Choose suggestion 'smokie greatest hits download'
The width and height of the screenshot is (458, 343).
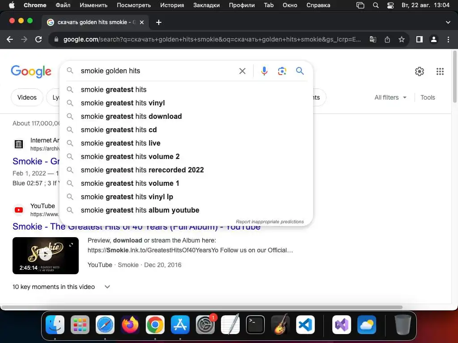186,117
